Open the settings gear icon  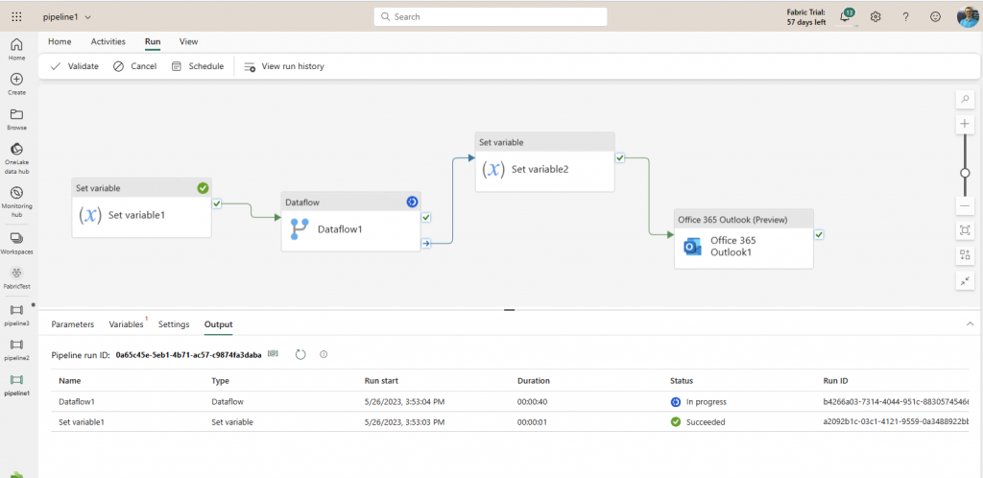coord(875,16)
